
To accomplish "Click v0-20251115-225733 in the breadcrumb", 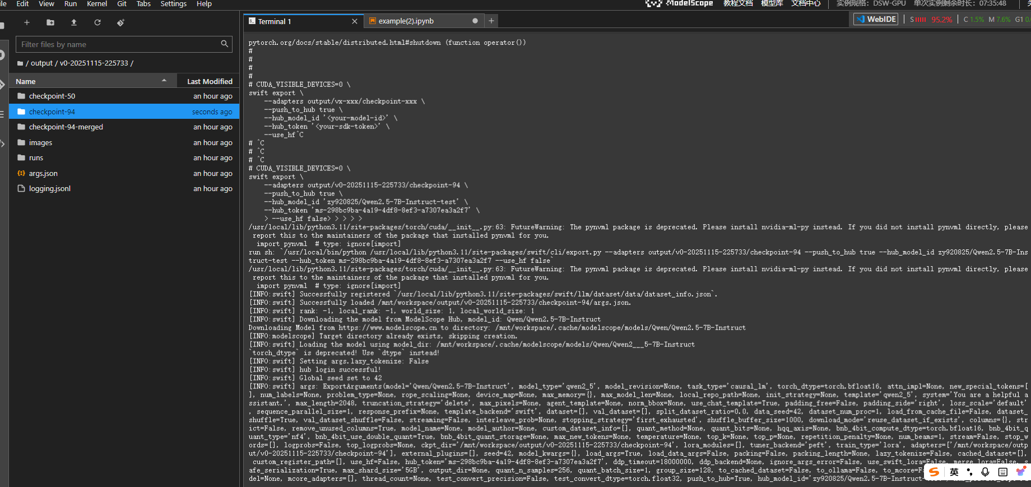I will click(94, 63).
